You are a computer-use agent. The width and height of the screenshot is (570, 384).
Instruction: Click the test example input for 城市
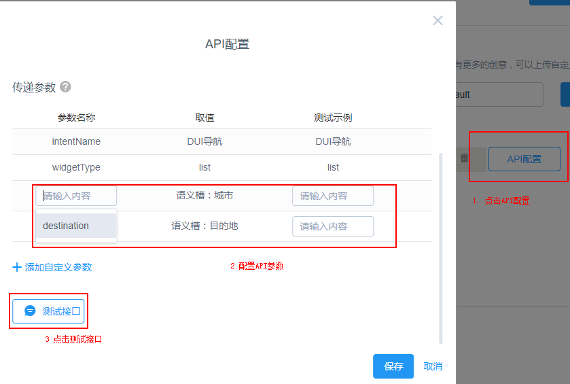coord(333,196)
